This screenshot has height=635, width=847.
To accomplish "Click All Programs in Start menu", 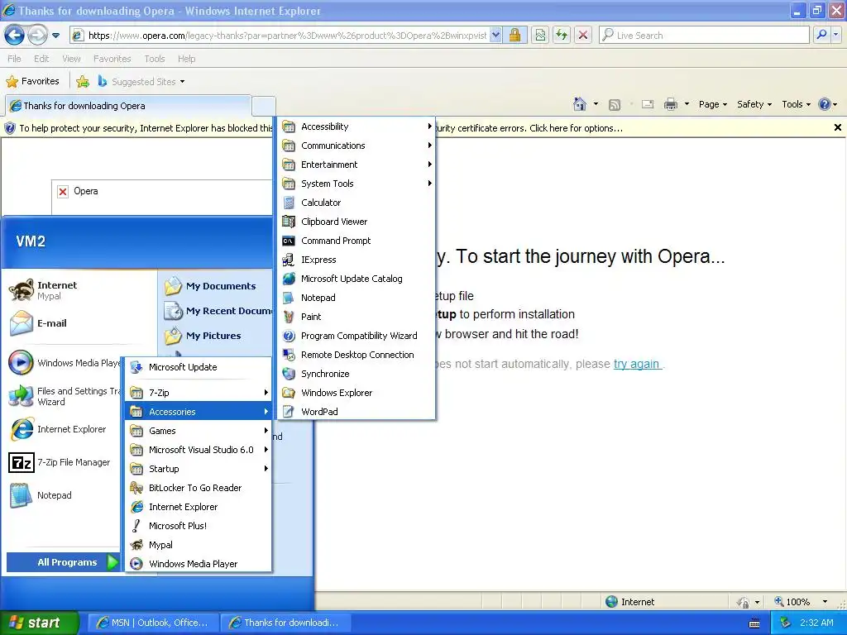I will [63, 562].
